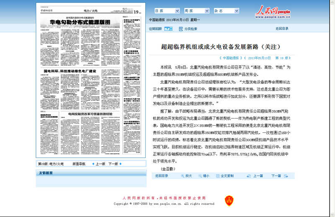
Task: Click the 《中国能源报》 source link
Action: pos(231,58)
